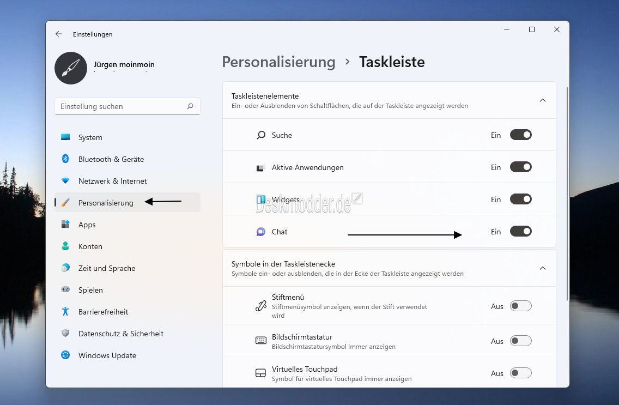Click the Windows Update sync icon
Image resolution: width=619 pixels, height=405 pixels.
pos(65,355)
